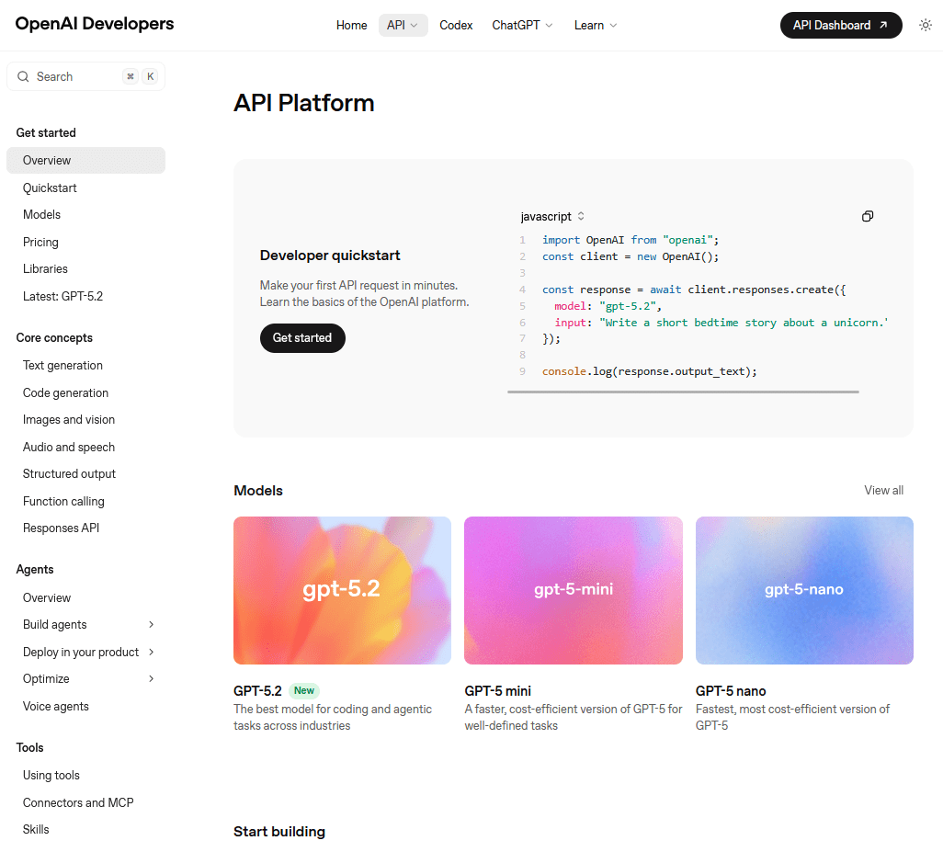Focus the Search input field

click(85, 76)
